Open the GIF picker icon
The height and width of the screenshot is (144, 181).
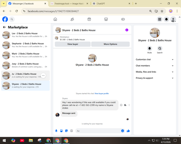point(72,131)
